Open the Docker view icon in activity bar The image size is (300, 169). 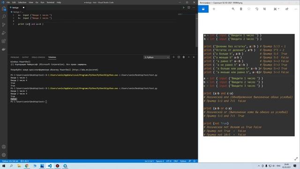[4, 49]
